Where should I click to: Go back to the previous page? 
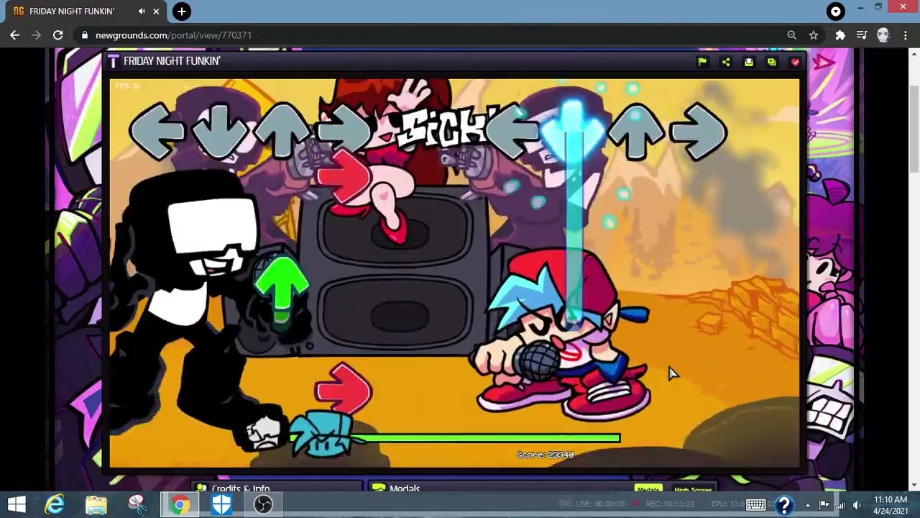(15, 35)
